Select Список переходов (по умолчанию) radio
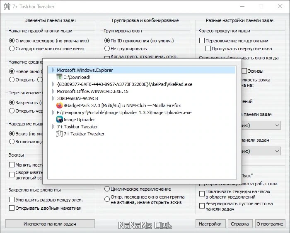290x233 pixels. (x=12, y=41)
